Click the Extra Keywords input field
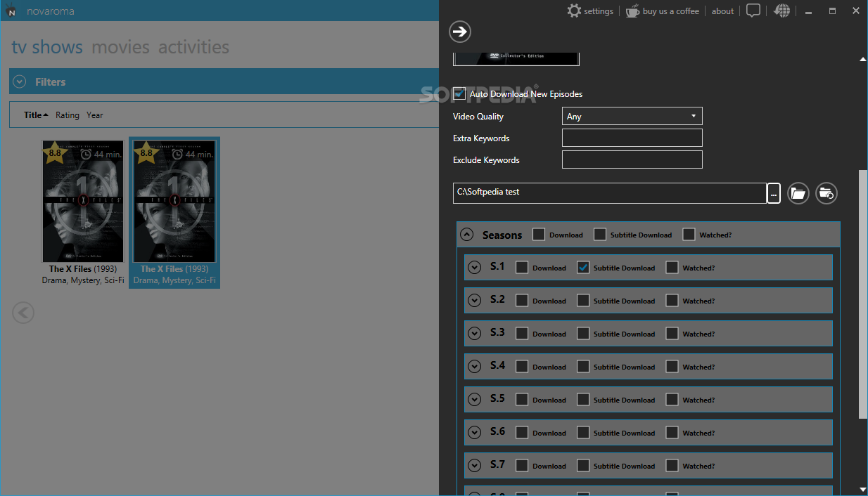The height and width of the screenshot is (496, 868). pos(632,138)
